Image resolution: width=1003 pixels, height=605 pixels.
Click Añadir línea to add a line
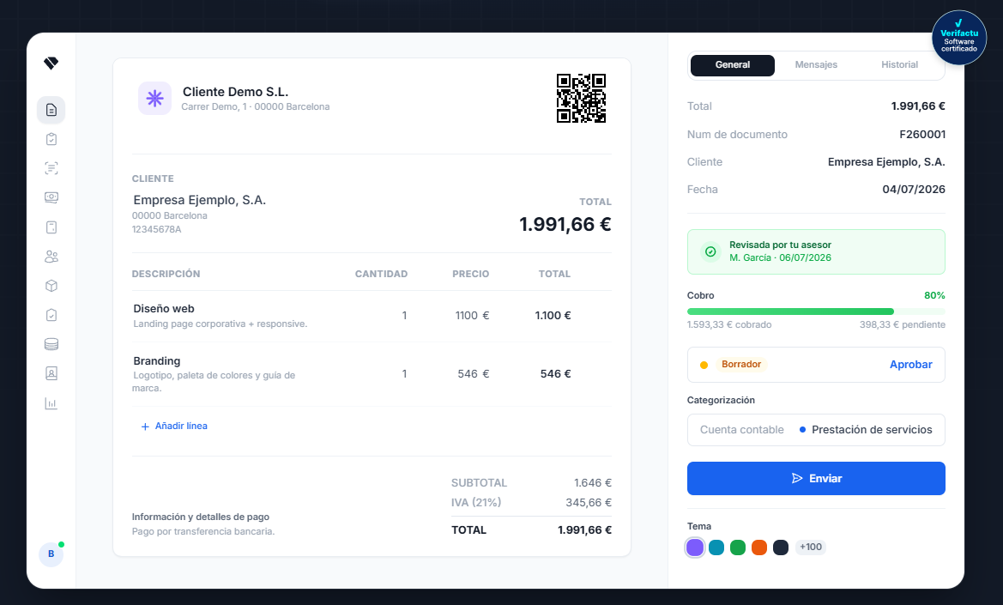pyautogui.click(x=174, y=426)
